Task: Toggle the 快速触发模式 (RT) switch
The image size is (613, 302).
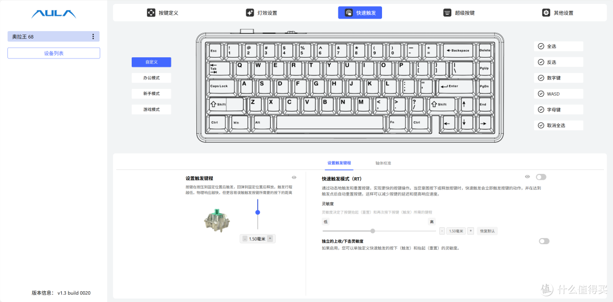Action: pos(541,177)
